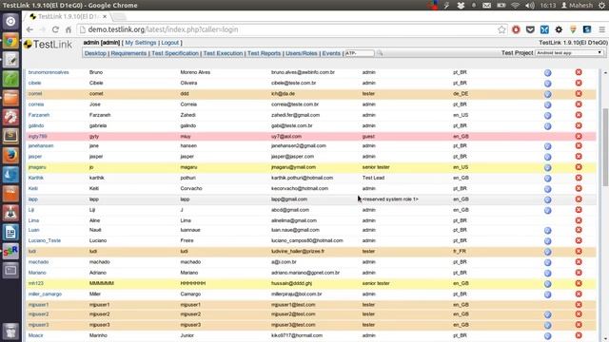Open the Chrome hamburger menu
Screen dimensions: 609x342
coord(601,29)
